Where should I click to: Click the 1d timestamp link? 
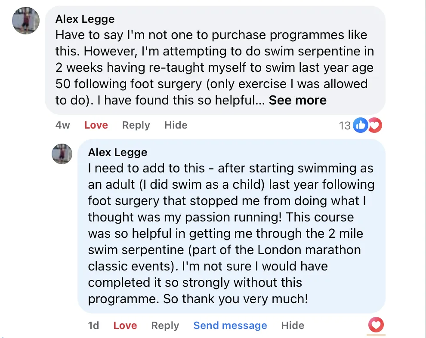[x=93, y=326]
